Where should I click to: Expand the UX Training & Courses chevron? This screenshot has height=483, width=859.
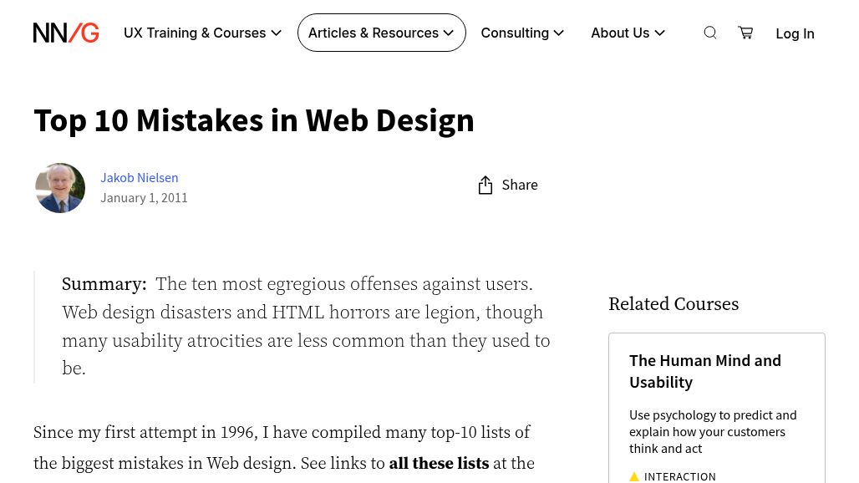[x=276, y=33]
